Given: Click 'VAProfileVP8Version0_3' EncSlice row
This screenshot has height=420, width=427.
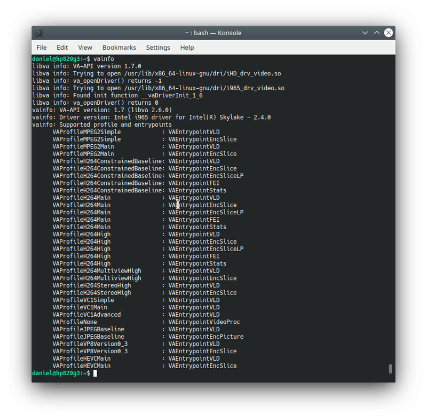Looking at the screenshot, I should (145, 351).
